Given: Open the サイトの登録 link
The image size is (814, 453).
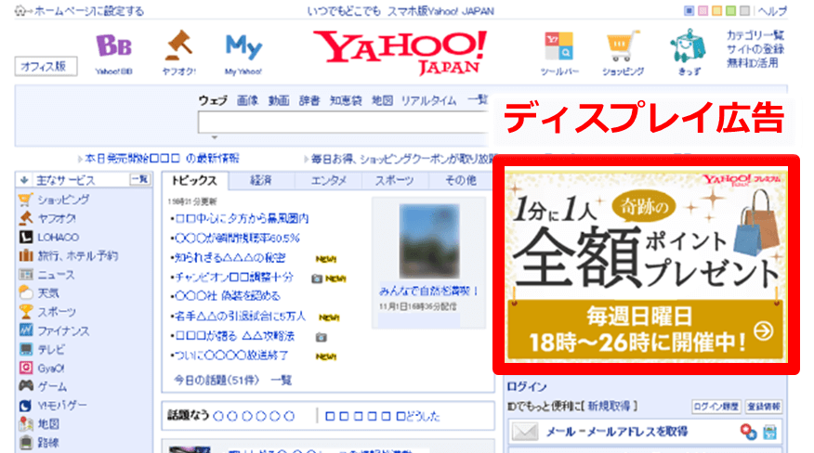Looking at the screenshot, I should 755,49.
